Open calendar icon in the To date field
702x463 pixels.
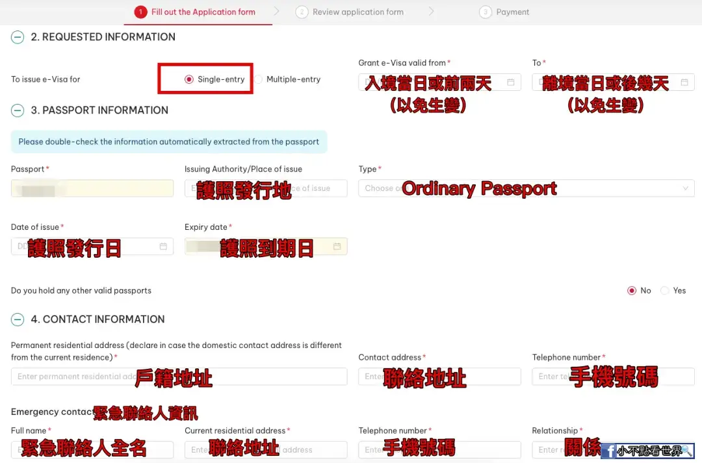coord(684,82)
